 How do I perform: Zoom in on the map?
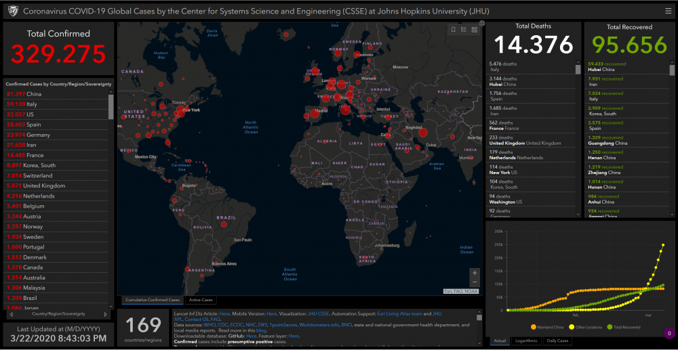point(474,273)
